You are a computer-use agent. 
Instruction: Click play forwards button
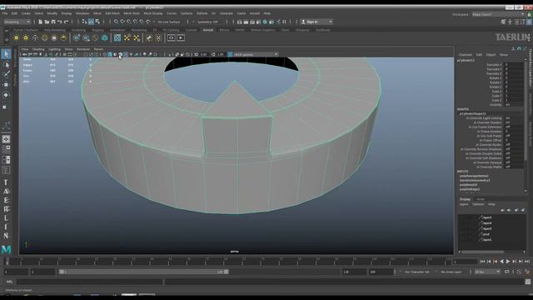tap(508, 262)
